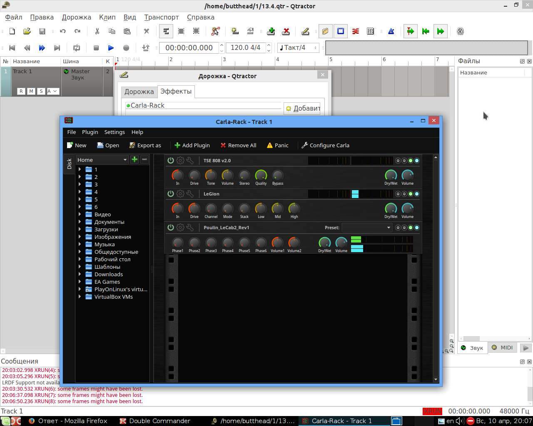Click the Cut scissors toolbar icon

point(97,31)
